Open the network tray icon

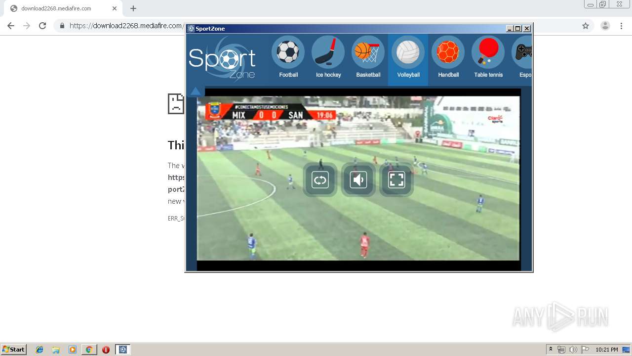tap(561, 350)
